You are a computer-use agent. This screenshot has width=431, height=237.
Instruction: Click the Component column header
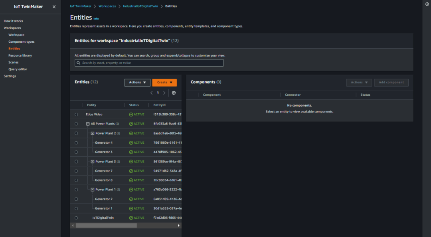click(212, 95)
